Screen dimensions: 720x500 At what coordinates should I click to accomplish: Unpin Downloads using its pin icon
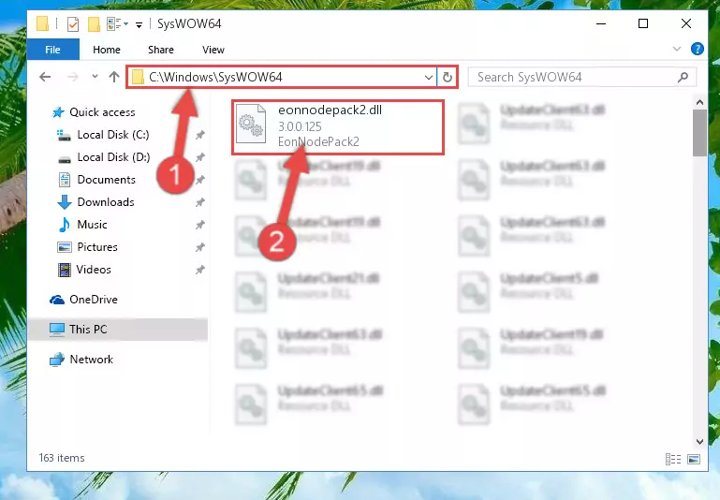click(199, 202)
